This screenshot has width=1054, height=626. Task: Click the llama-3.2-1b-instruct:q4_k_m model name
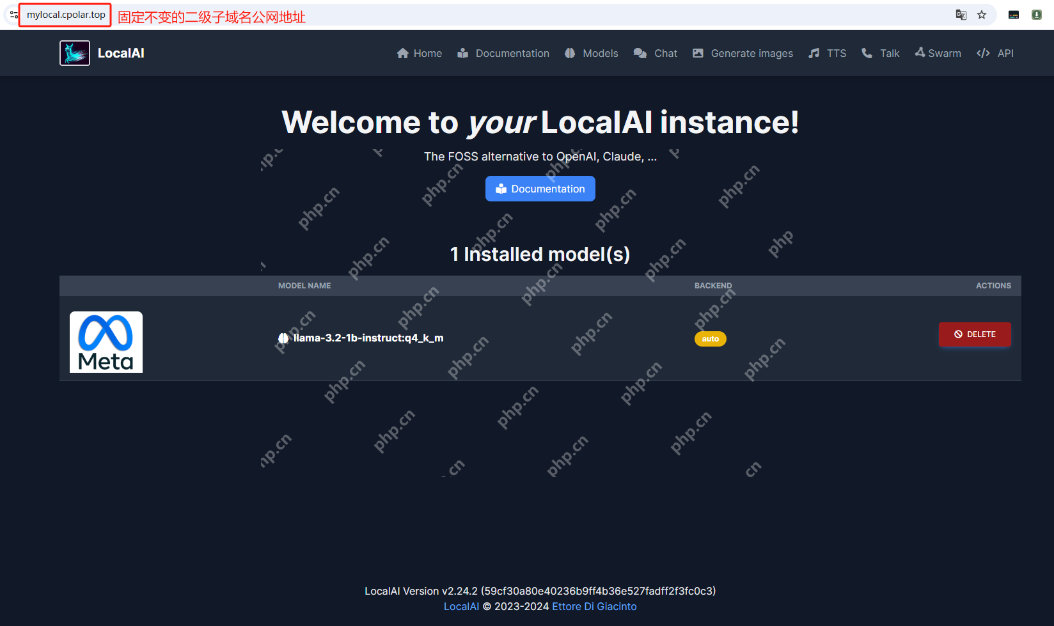pos(368,338)
